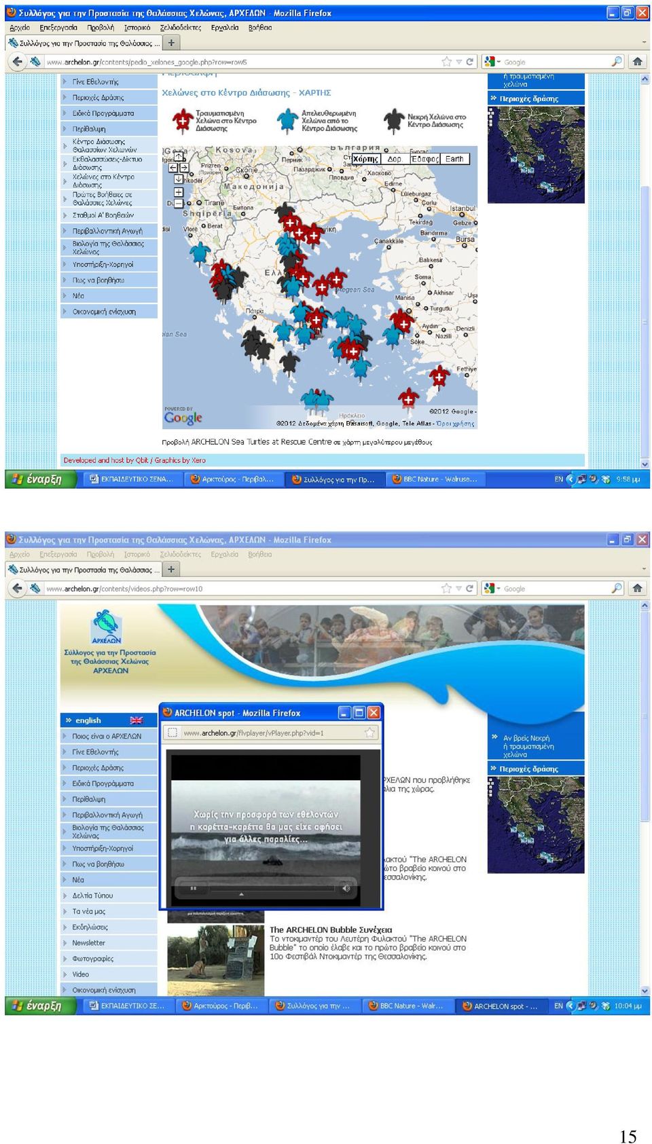The height and width of the screenshot is (1144, 652).
Task: Open the Επεξεργασία menu in map-page window
Action: pos(58,28)
